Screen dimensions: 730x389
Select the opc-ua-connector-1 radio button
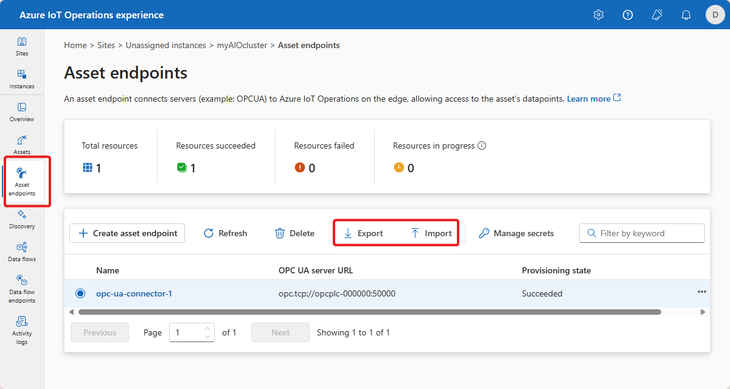[80, 293]
